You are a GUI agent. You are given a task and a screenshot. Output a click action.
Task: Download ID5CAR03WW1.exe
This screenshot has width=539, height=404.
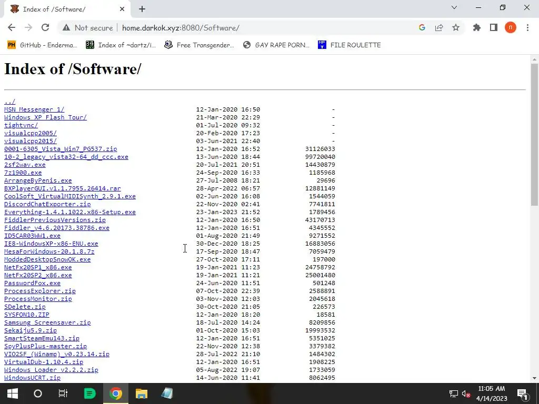[32, 236]
